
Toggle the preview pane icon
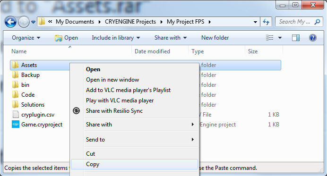[x=296, y=38]
